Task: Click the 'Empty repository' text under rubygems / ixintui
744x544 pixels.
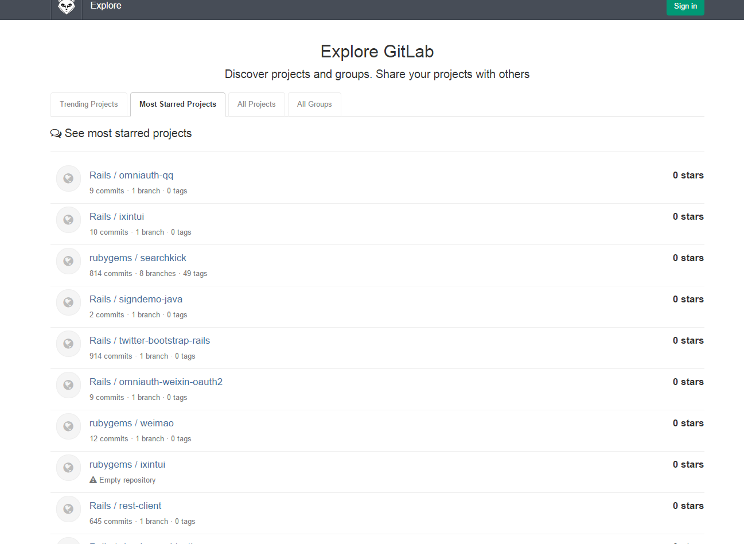Action: (x=127, y=480)
